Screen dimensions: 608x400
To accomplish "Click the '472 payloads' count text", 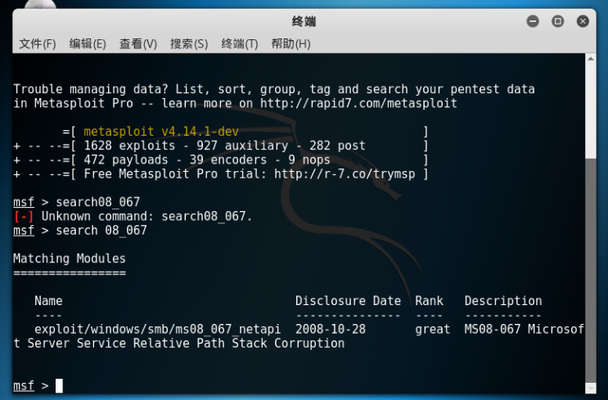I will point(126,160).
